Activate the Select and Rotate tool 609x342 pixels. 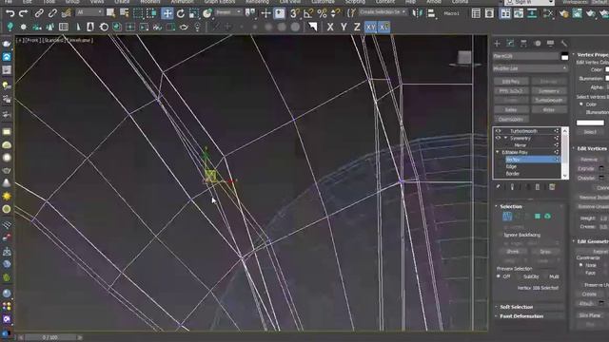(x=181, y=13)
